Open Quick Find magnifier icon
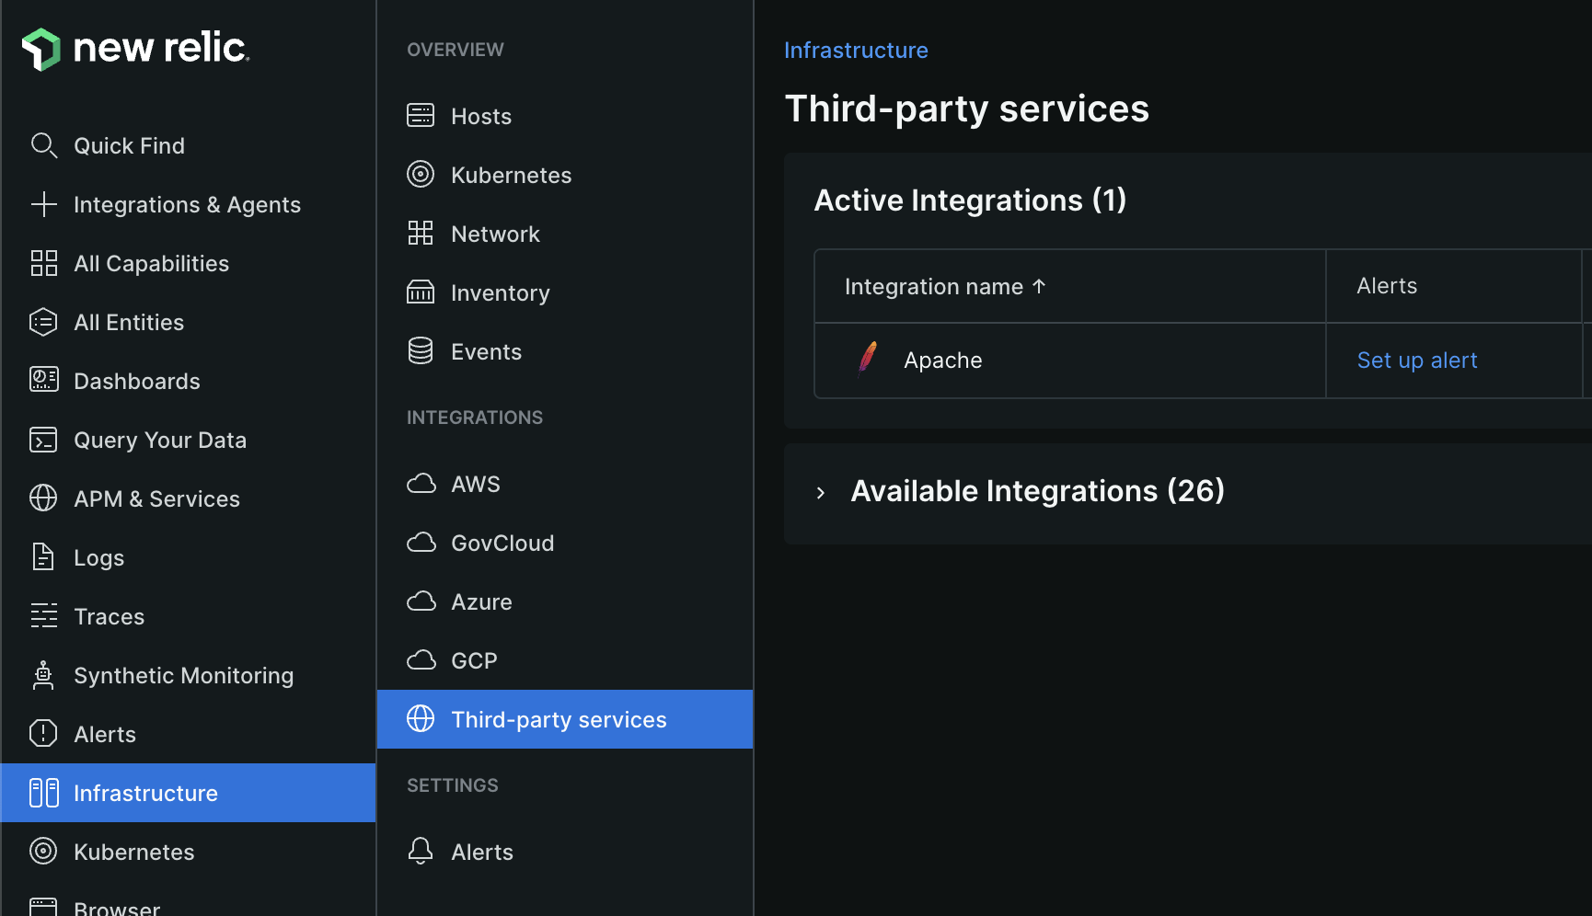The image size is (1592, 916). click(x=43, y=145)
